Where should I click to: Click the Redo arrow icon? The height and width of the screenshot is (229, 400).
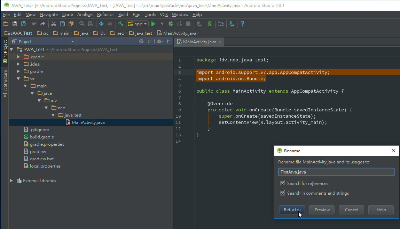click(x=42, y=24)
